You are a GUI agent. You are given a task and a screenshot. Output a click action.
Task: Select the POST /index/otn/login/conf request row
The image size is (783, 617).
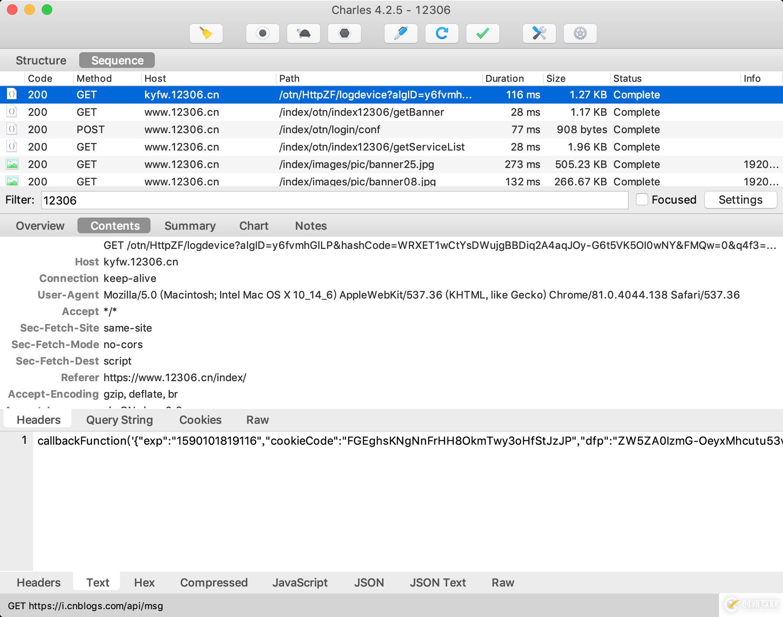pyautogui.click(x=329, y=130)
